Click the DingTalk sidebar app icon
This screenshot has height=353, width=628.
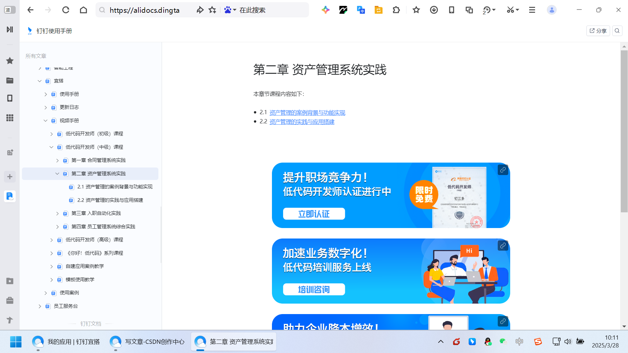pos(10,196)
